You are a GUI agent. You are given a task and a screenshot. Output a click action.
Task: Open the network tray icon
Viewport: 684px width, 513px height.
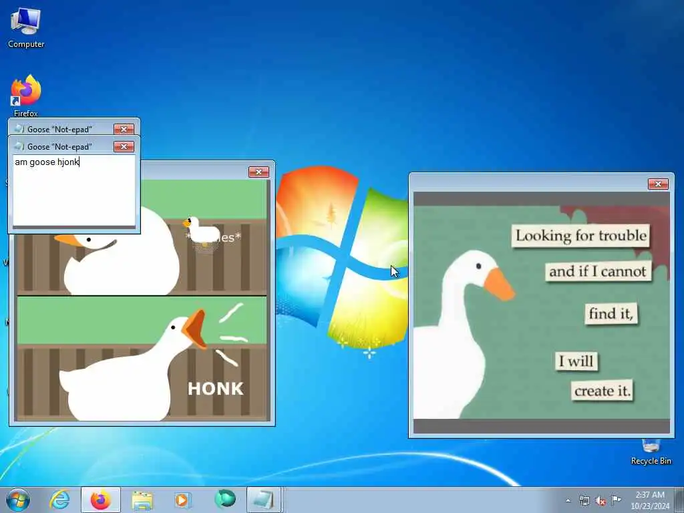pos(584,500)
